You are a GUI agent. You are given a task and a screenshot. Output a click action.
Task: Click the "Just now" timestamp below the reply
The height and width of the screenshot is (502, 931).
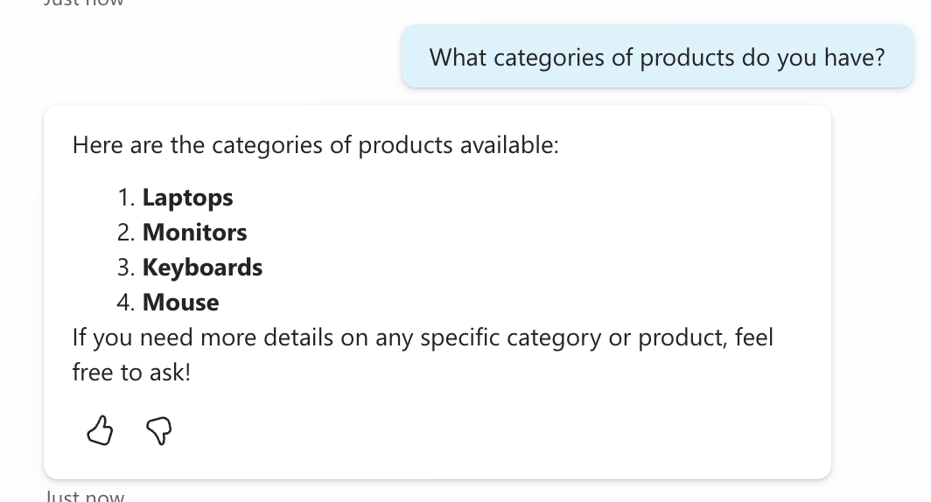(84, 496)
